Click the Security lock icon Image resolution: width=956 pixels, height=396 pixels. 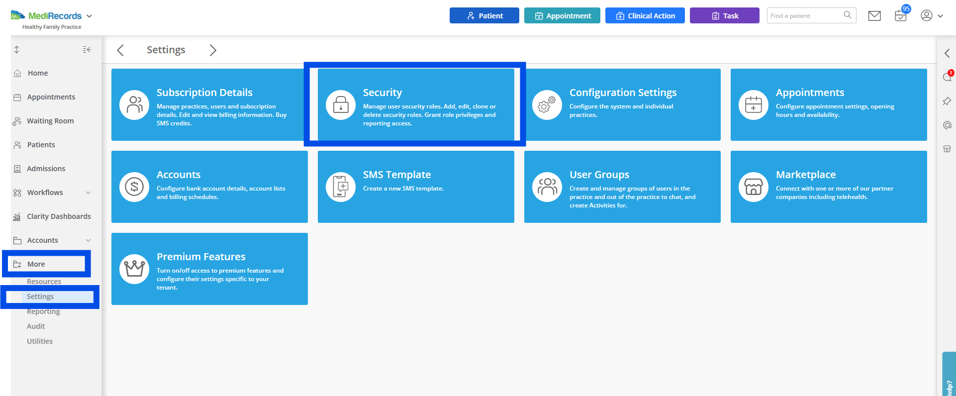click(x=341, y=105)
